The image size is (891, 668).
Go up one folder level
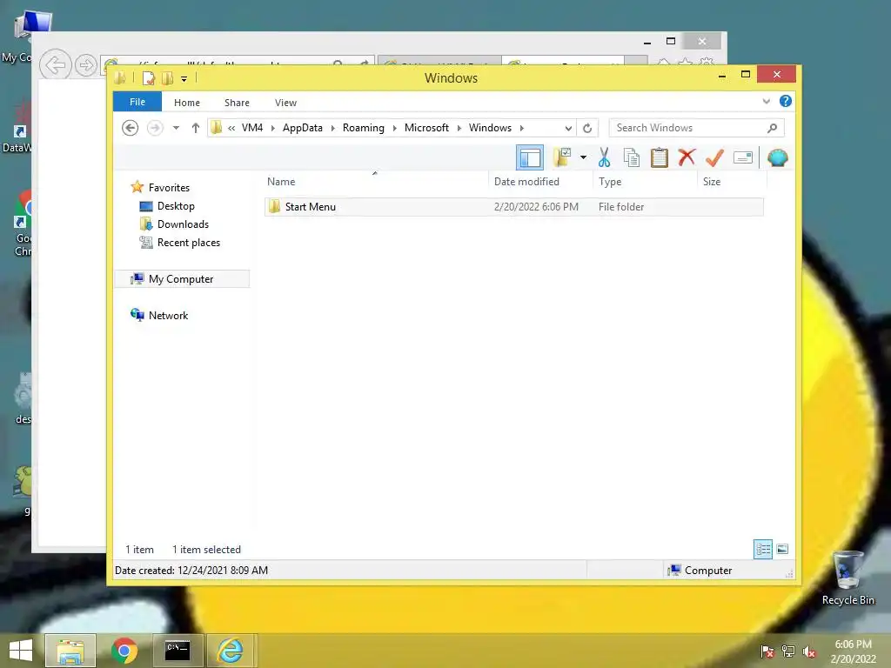(x=196, y=128)
